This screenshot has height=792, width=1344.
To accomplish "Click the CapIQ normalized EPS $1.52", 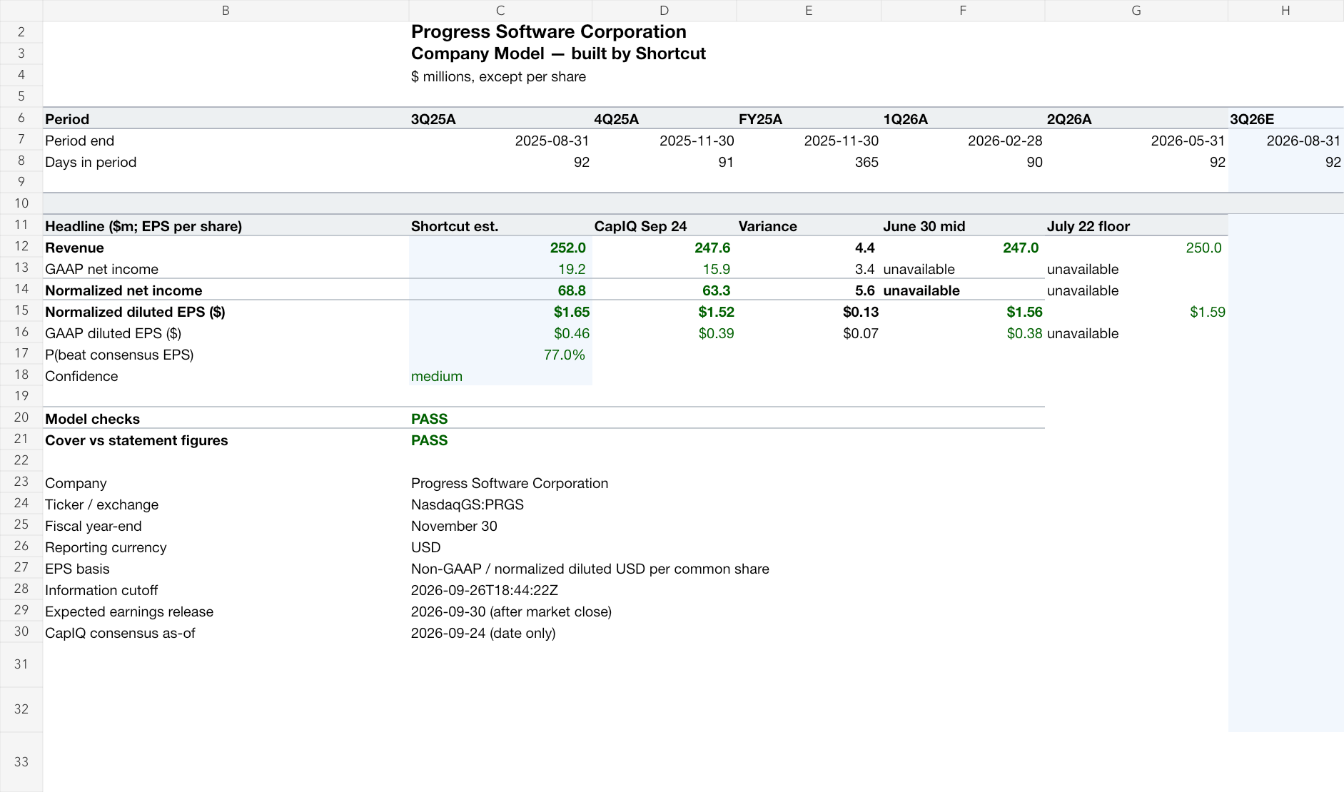I will pyautogui.click(x=716, y=312).
